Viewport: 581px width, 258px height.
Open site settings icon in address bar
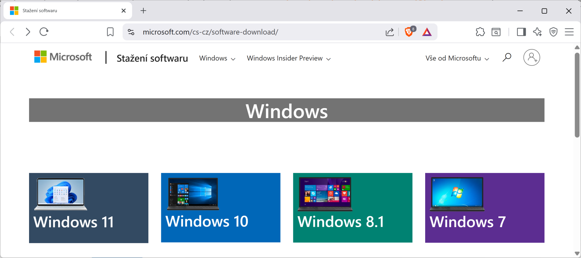(131, 32)
